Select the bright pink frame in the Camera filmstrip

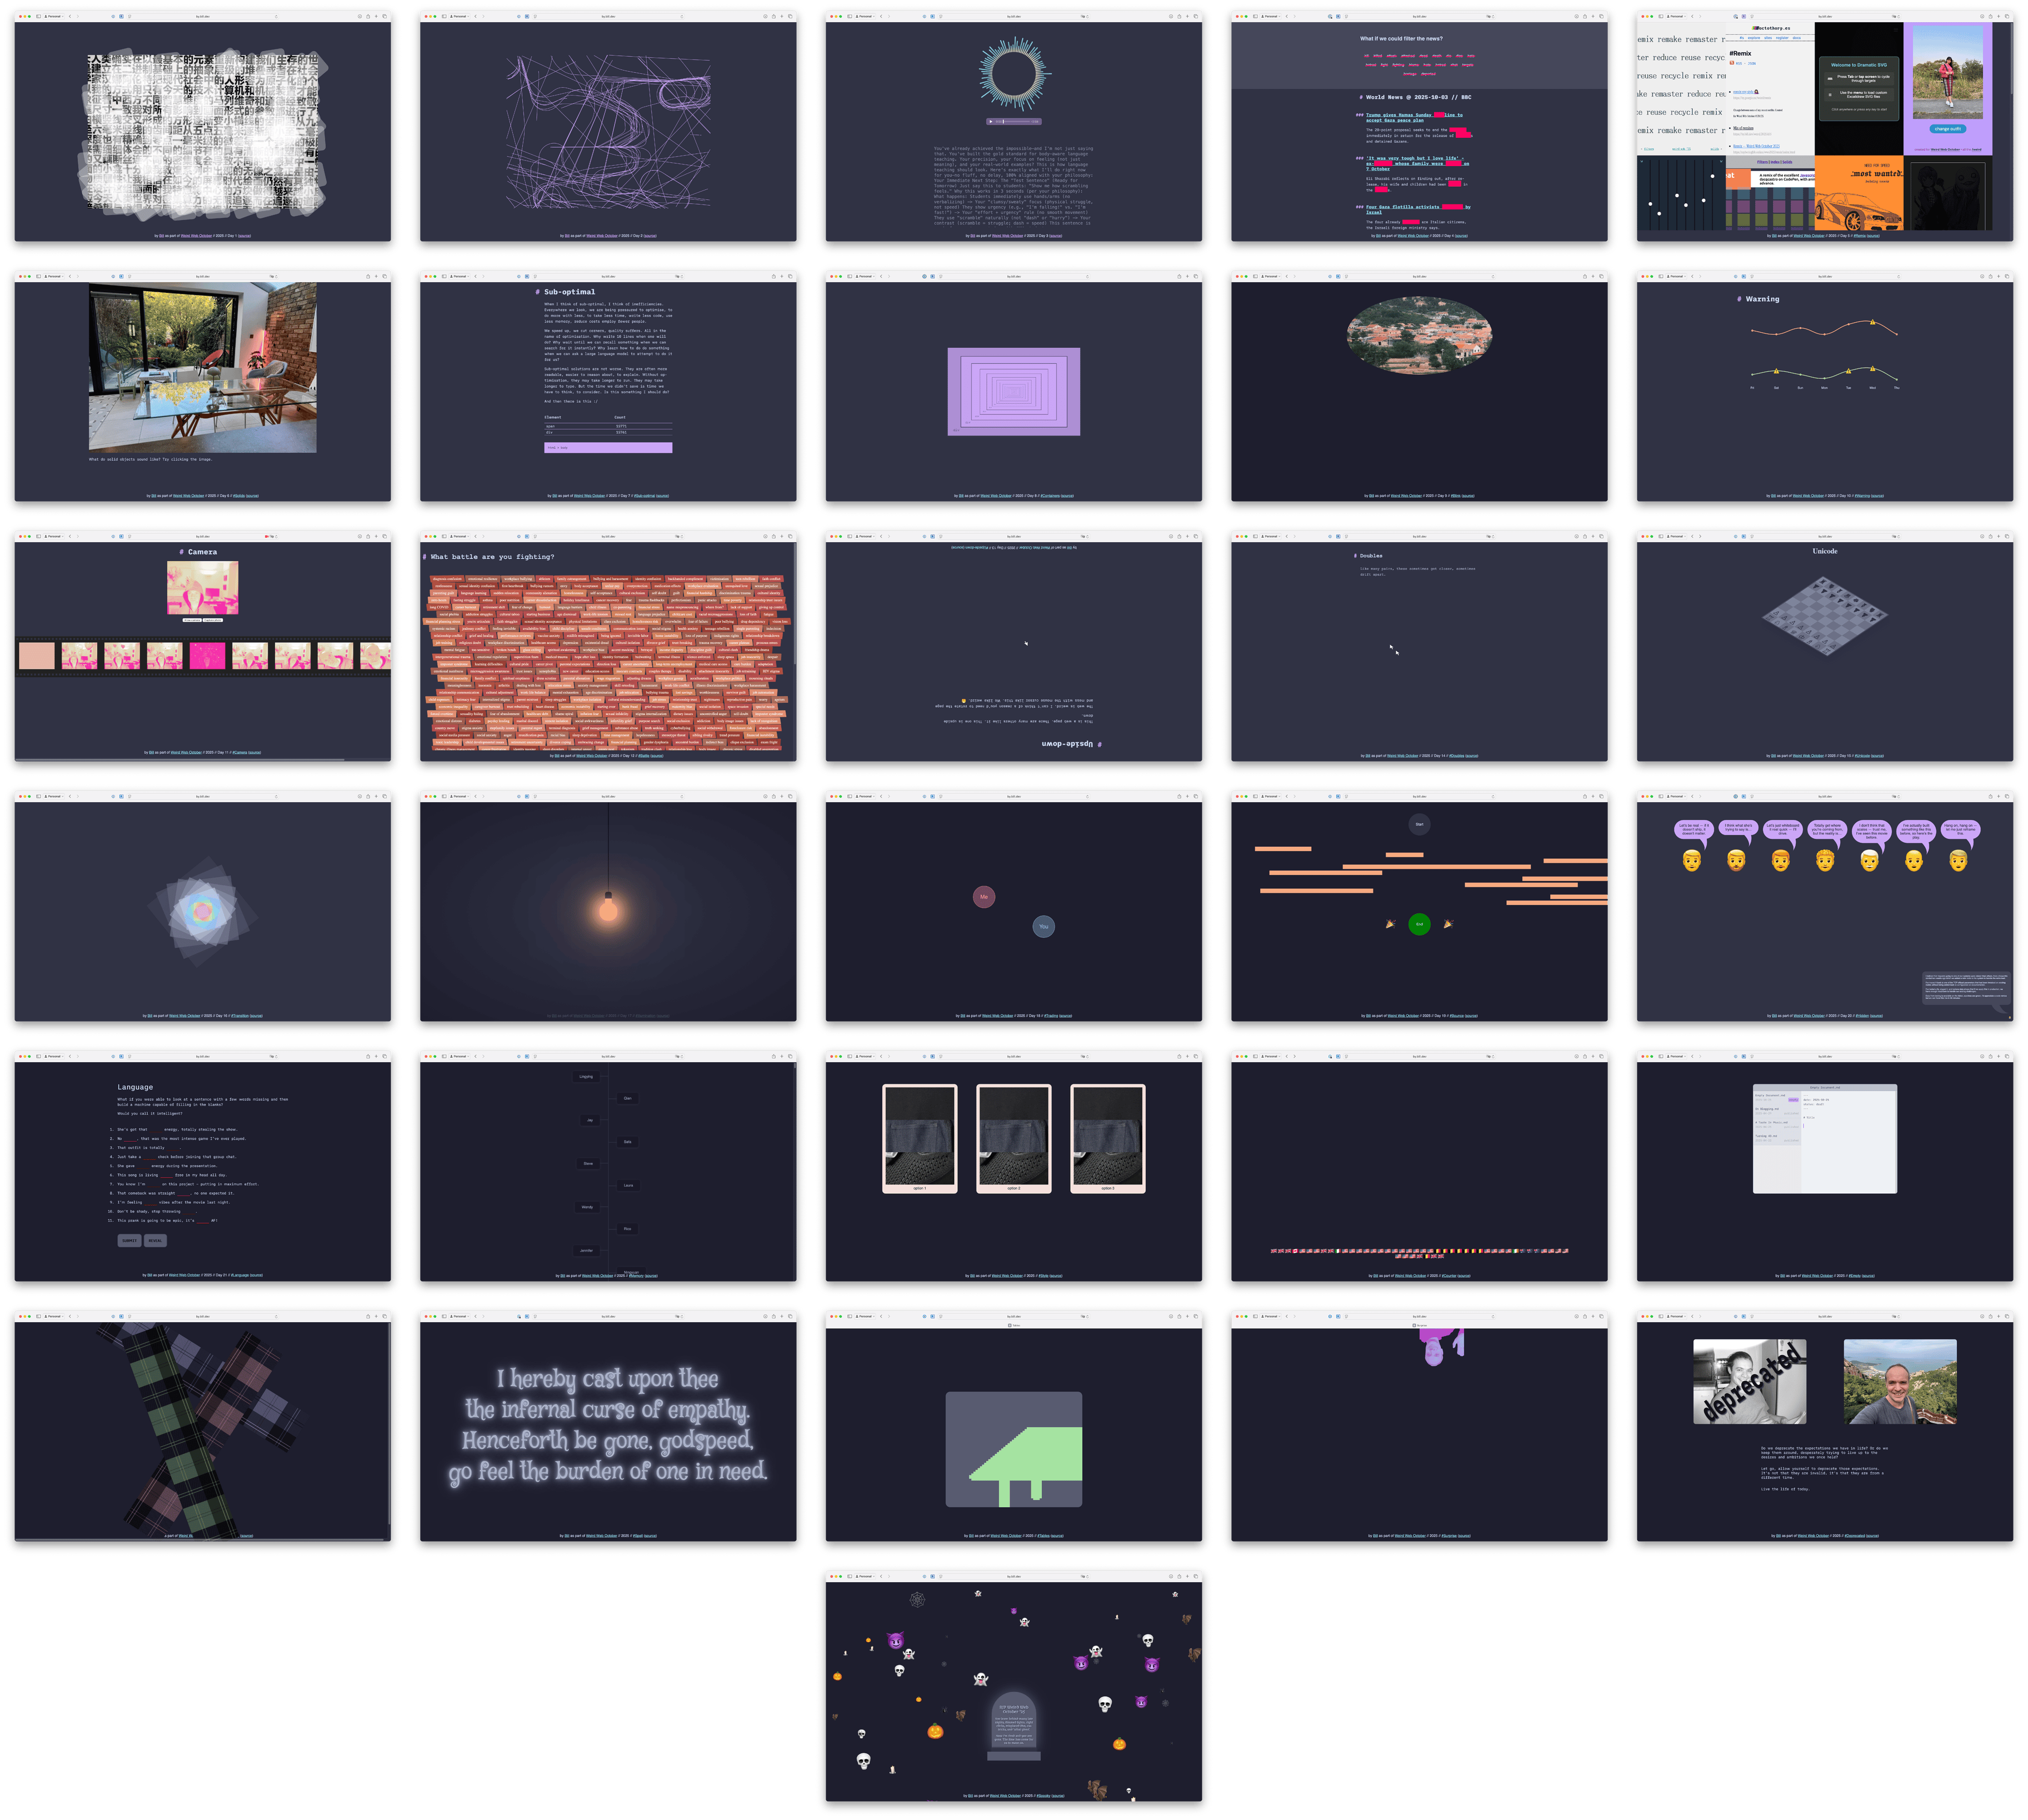click(207, 656)
